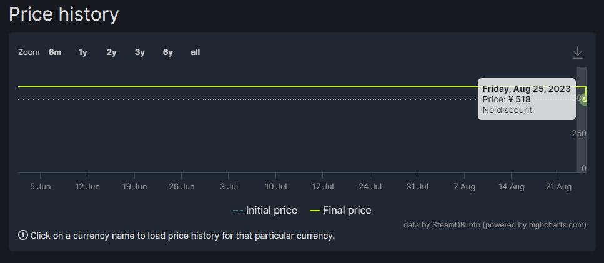Click the 21 Aug axis label
This screenshot has height=263, width=604.
pyautogui.click(x=558, y=186)
